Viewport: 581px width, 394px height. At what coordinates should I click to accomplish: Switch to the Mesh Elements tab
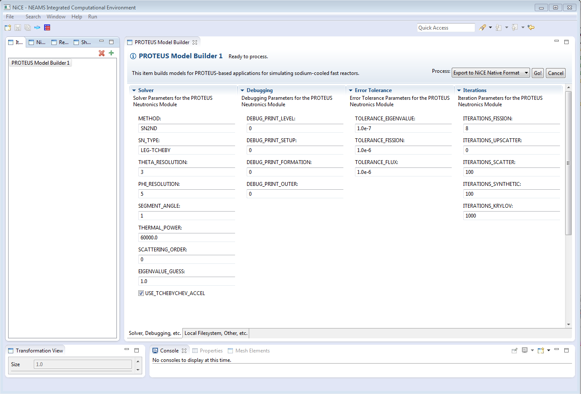tap(249, 351)
